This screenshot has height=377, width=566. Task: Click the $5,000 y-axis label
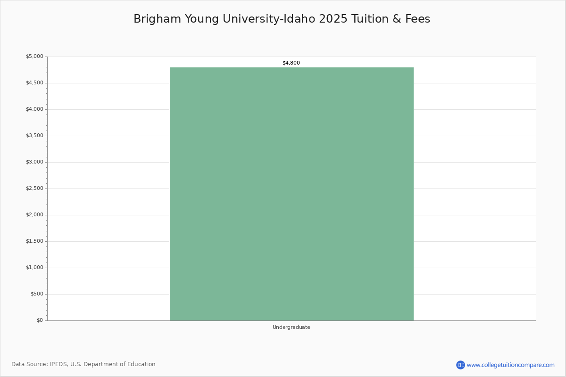pyautogui.click(x=34, y=57)
